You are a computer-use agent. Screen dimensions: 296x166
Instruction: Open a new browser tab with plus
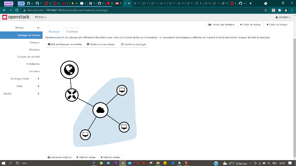(250, 3)
